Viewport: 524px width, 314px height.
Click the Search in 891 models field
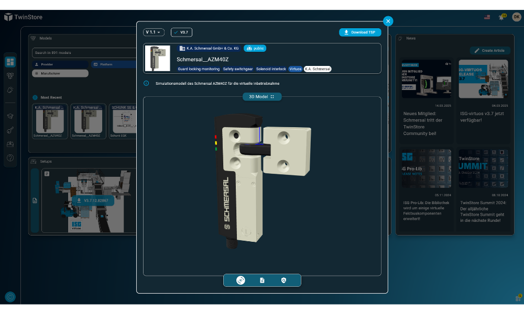[84, 53]
